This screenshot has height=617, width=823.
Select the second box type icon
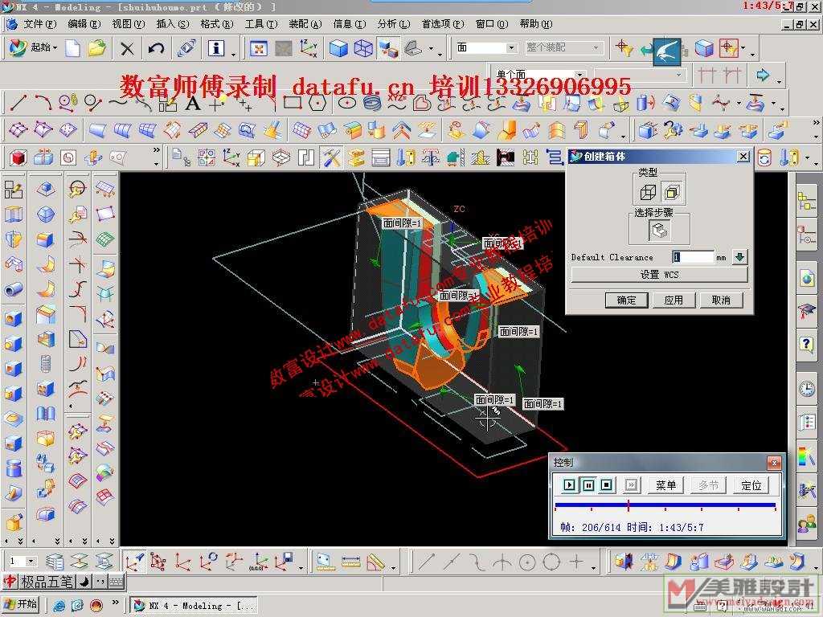point(673,192)
